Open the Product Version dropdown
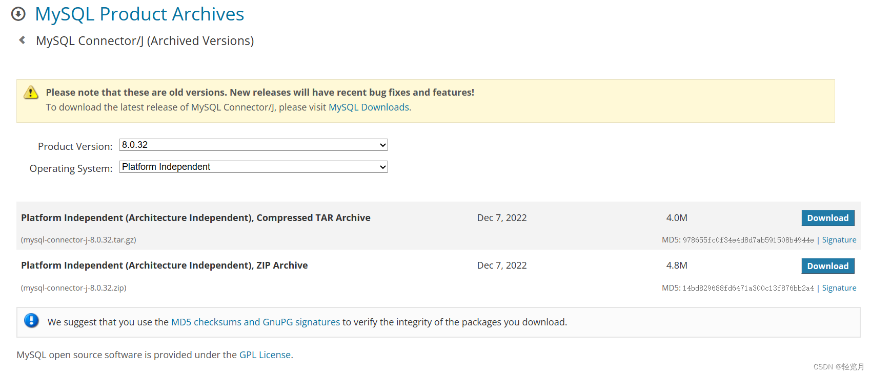Screen dimensions: 871x375 pyautogui.click(x=253, y=145)
